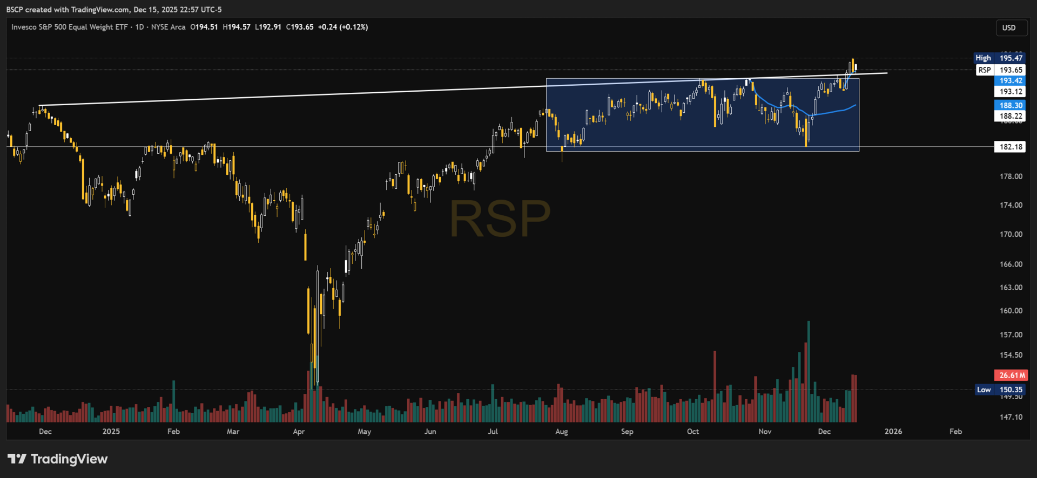
Task: Click the BSCP created with TradingView.com header
Action: pos(114,10)
